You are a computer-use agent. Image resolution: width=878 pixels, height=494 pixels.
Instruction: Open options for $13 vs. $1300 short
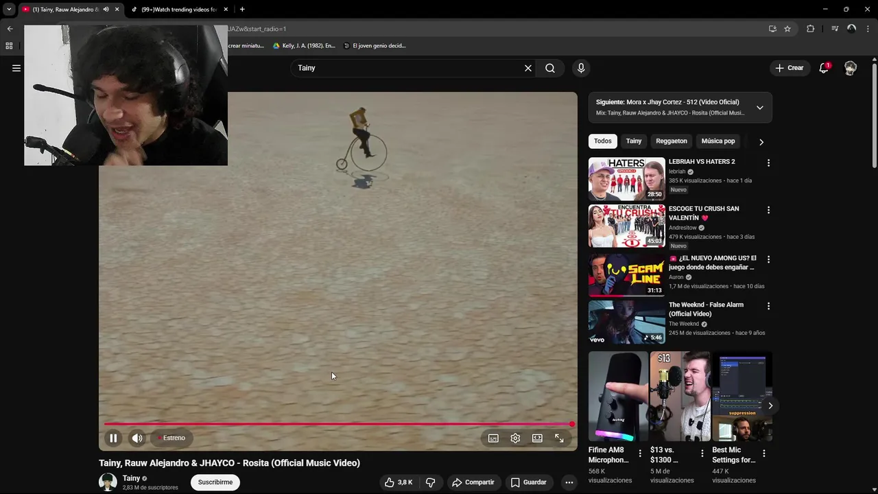(702, 454)
